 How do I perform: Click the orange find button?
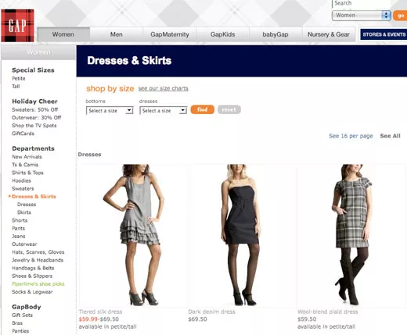click(203, 109)
